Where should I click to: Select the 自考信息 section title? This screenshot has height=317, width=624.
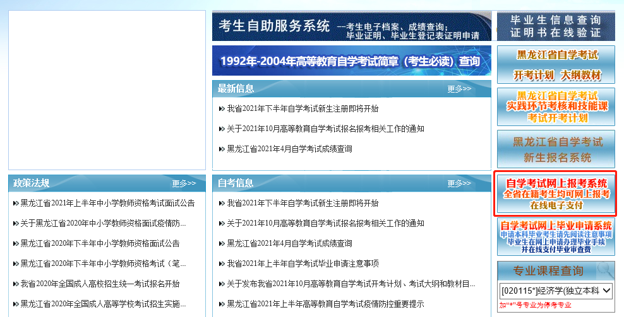click(236, 183)
